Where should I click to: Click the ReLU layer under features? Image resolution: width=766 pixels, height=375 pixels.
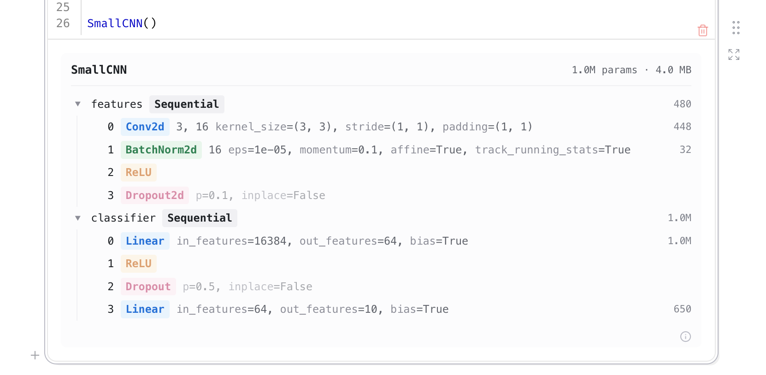(138, 172)
